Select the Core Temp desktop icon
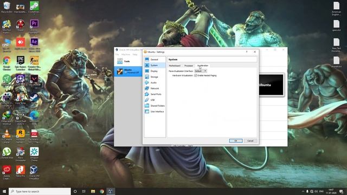The width and height of the screenshot is (347, 195). click(21, 99)
